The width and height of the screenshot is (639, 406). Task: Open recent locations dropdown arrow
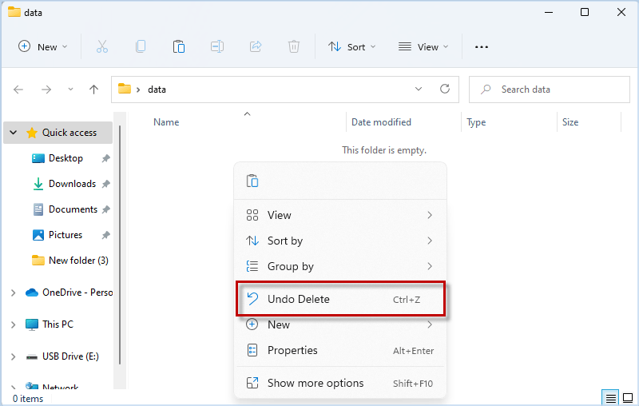point(70,90)
